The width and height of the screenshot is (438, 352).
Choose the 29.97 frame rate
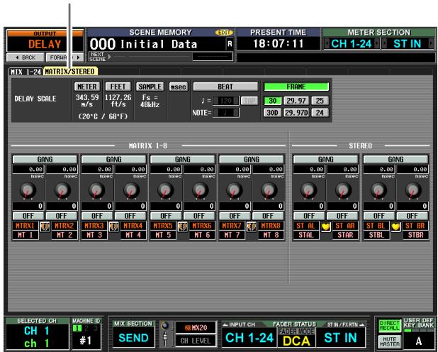pyautogui.click(x=296, y=101)
